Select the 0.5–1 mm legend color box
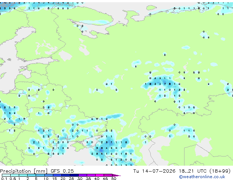 pos(15,175)
